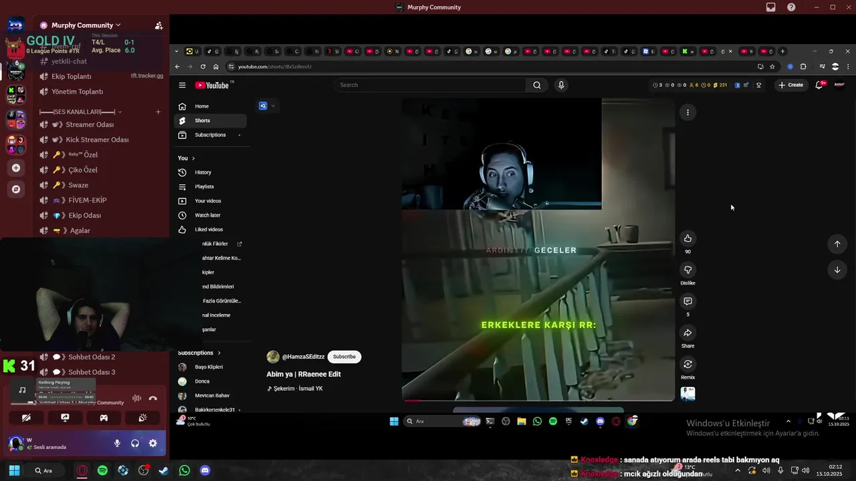Image resolution: width=856 pixels, height=481 pixels.
Task: Join FİVEM-EKİP voice channel
Action: click(87, 200)
